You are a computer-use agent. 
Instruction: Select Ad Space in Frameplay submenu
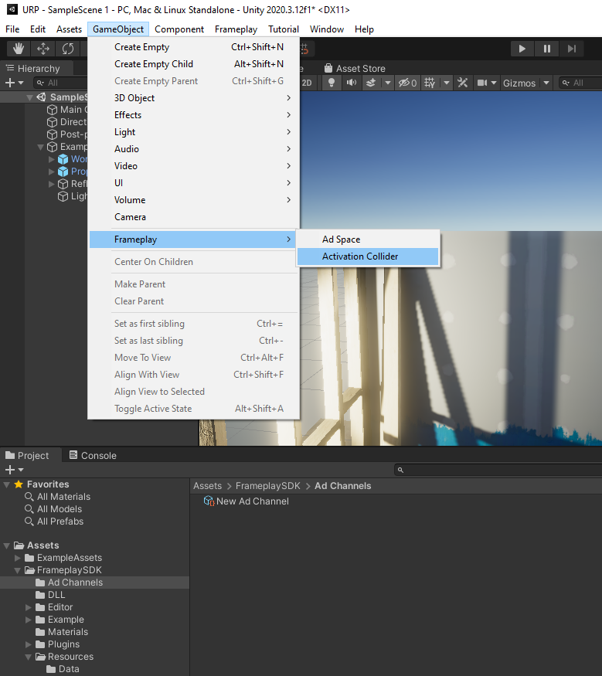(x=368, y=239)
